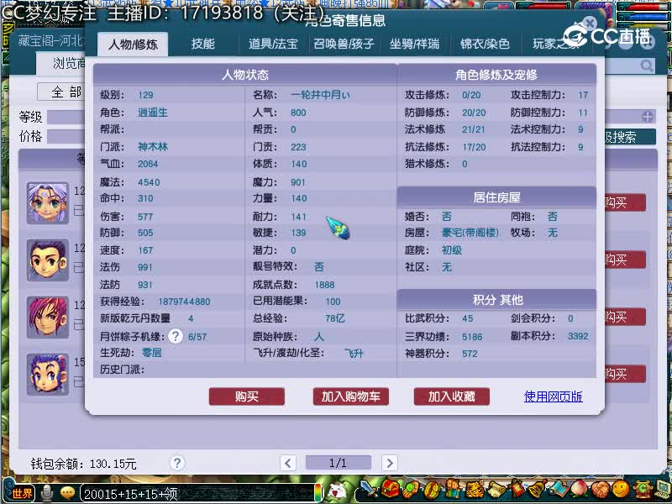Switch to the 技能 tab
This screenshot has width=672, height=504.
click(202, 44)
